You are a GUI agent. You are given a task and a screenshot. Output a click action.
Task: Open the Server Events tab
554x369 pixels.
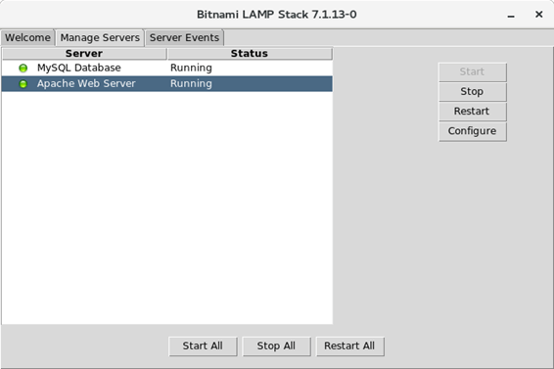[184, 38]
